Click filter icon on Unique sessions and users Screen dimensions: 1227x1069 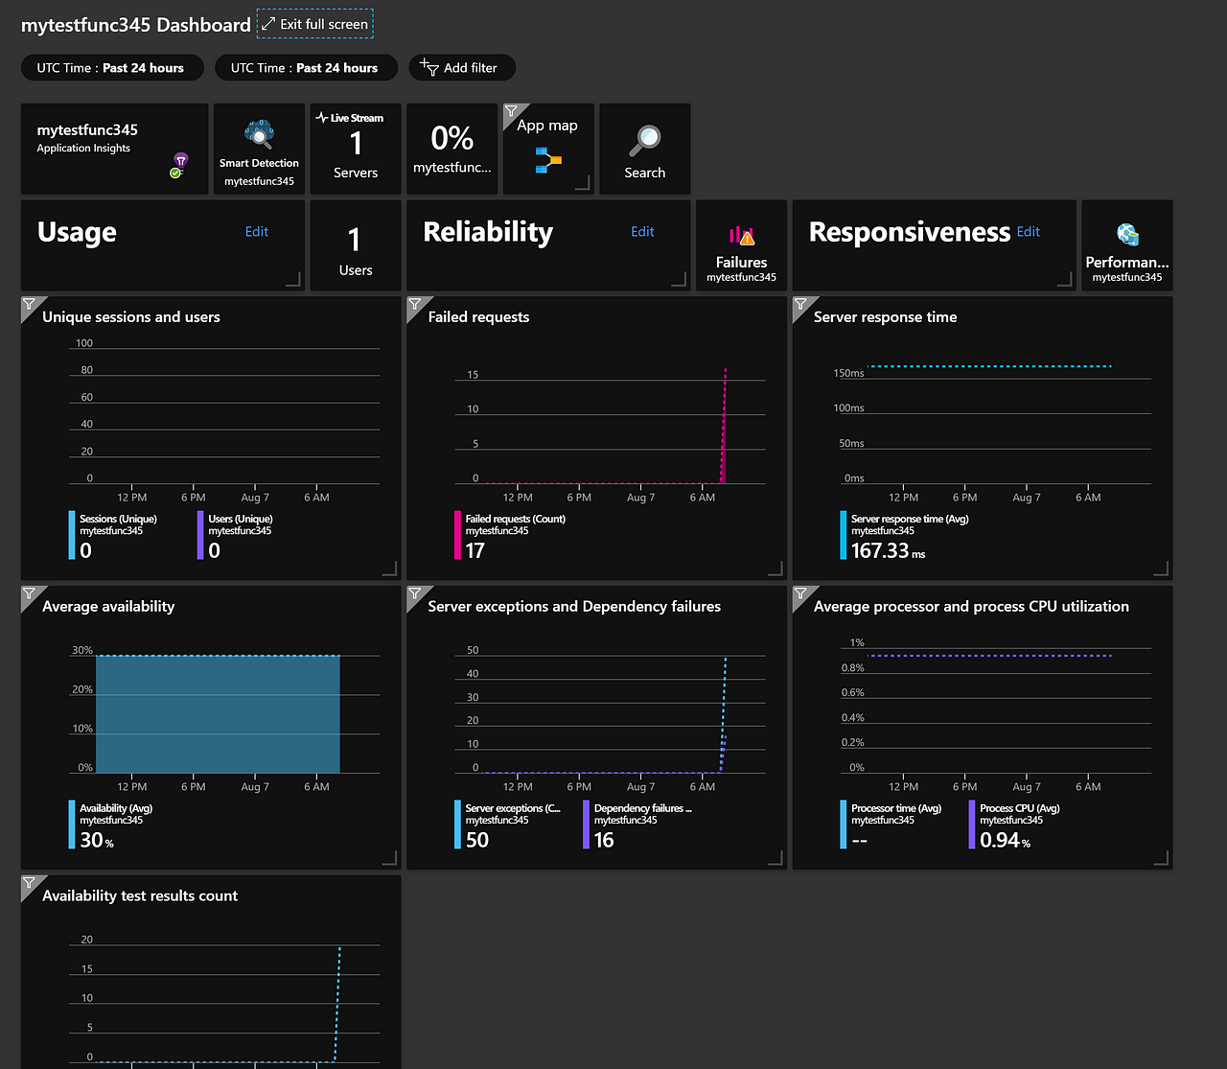coord(30,304)
